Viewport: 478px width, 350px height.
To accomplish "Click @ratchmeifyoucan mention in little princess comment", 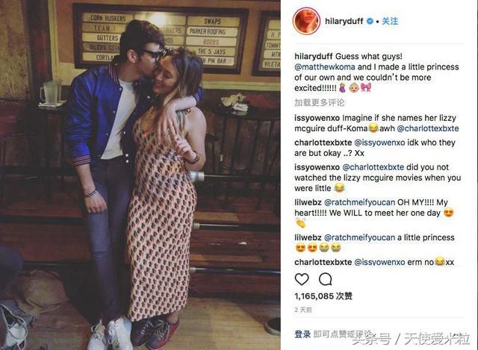I will 359,237.
